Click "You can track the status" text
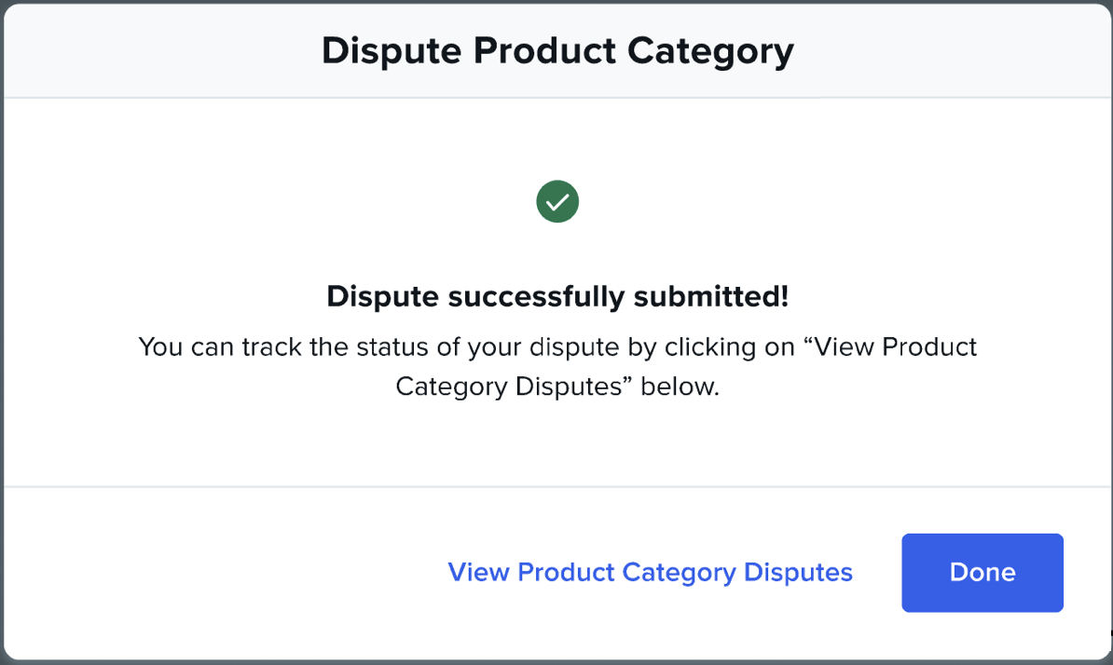 pyautogui.click(x=282, y=346)
